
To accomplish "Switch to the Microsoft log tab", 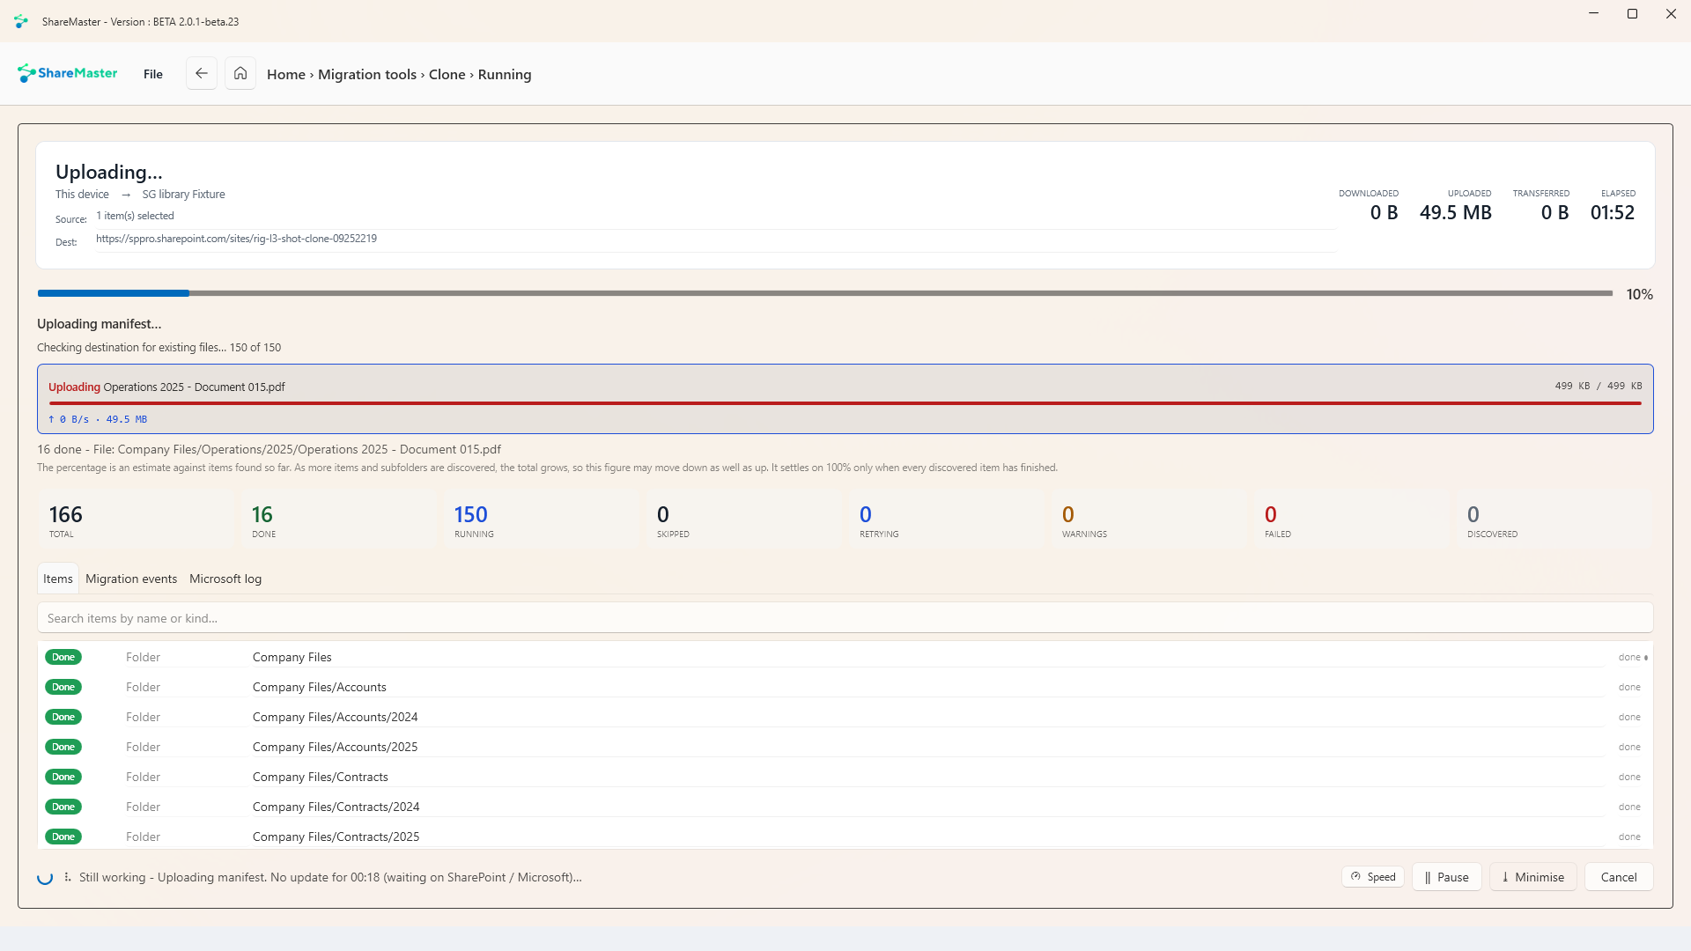I will click(225, 579).
